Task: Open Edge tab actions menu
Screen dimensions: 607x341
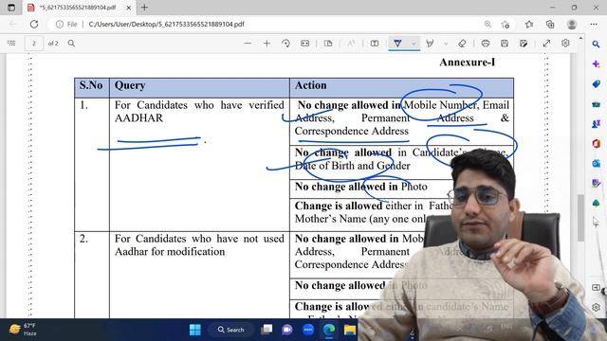Action: (11, 8)
